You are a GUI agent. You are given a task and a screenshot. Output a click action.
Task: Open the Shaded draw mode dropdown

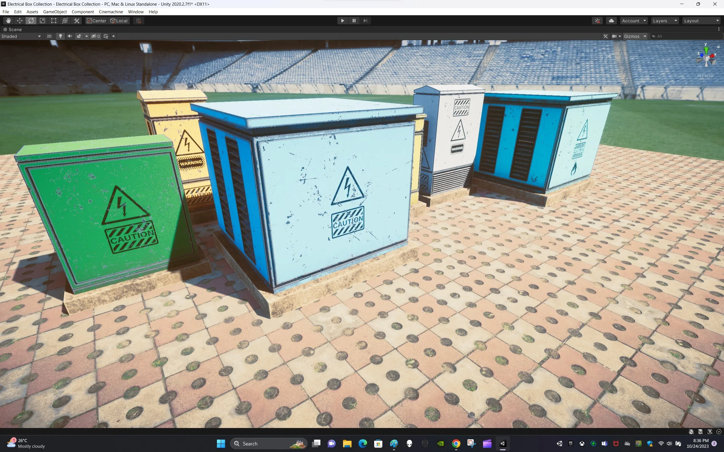(x=21, y=36)
